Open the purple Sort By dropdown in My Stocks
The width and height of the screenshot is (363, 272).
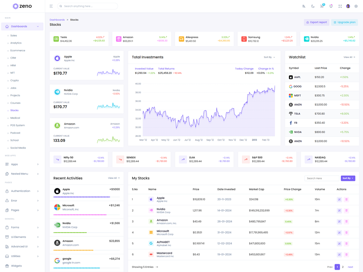[x=348, y=178]
